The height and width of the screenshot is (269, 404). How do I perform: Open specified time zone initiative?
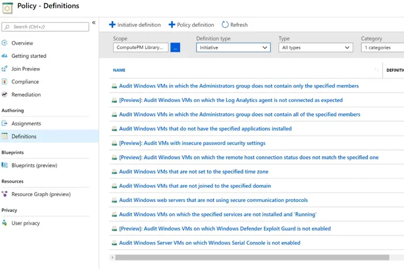[194, 171]
